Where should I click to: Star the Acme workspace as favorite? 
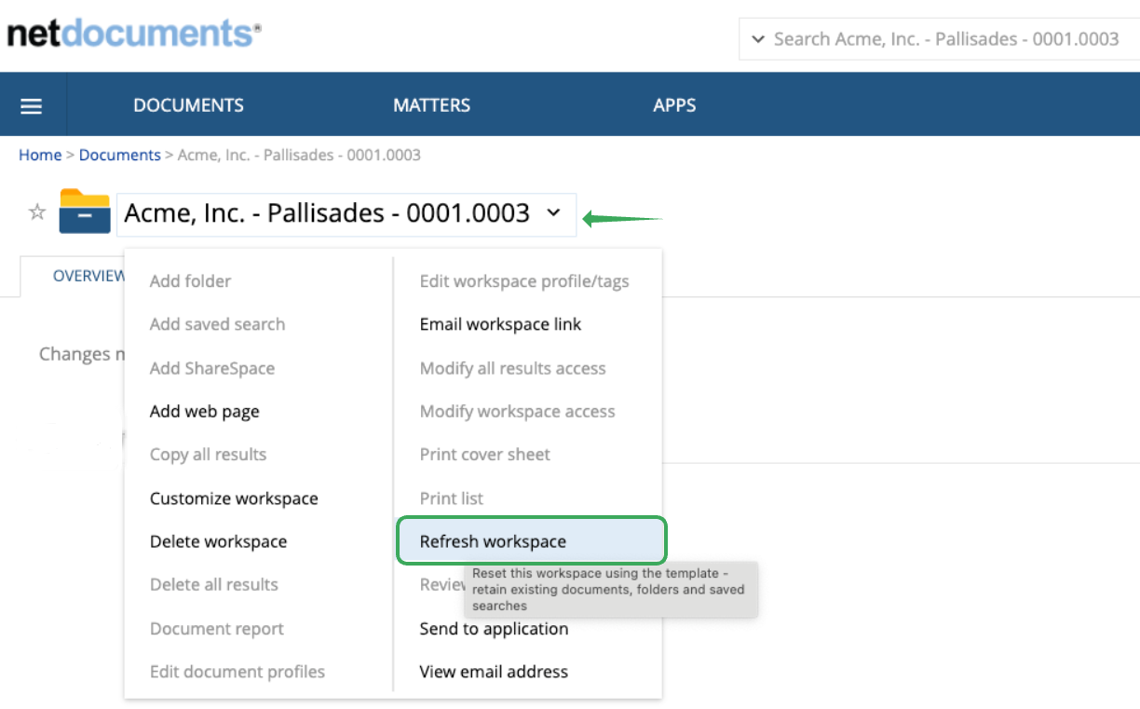37,212
